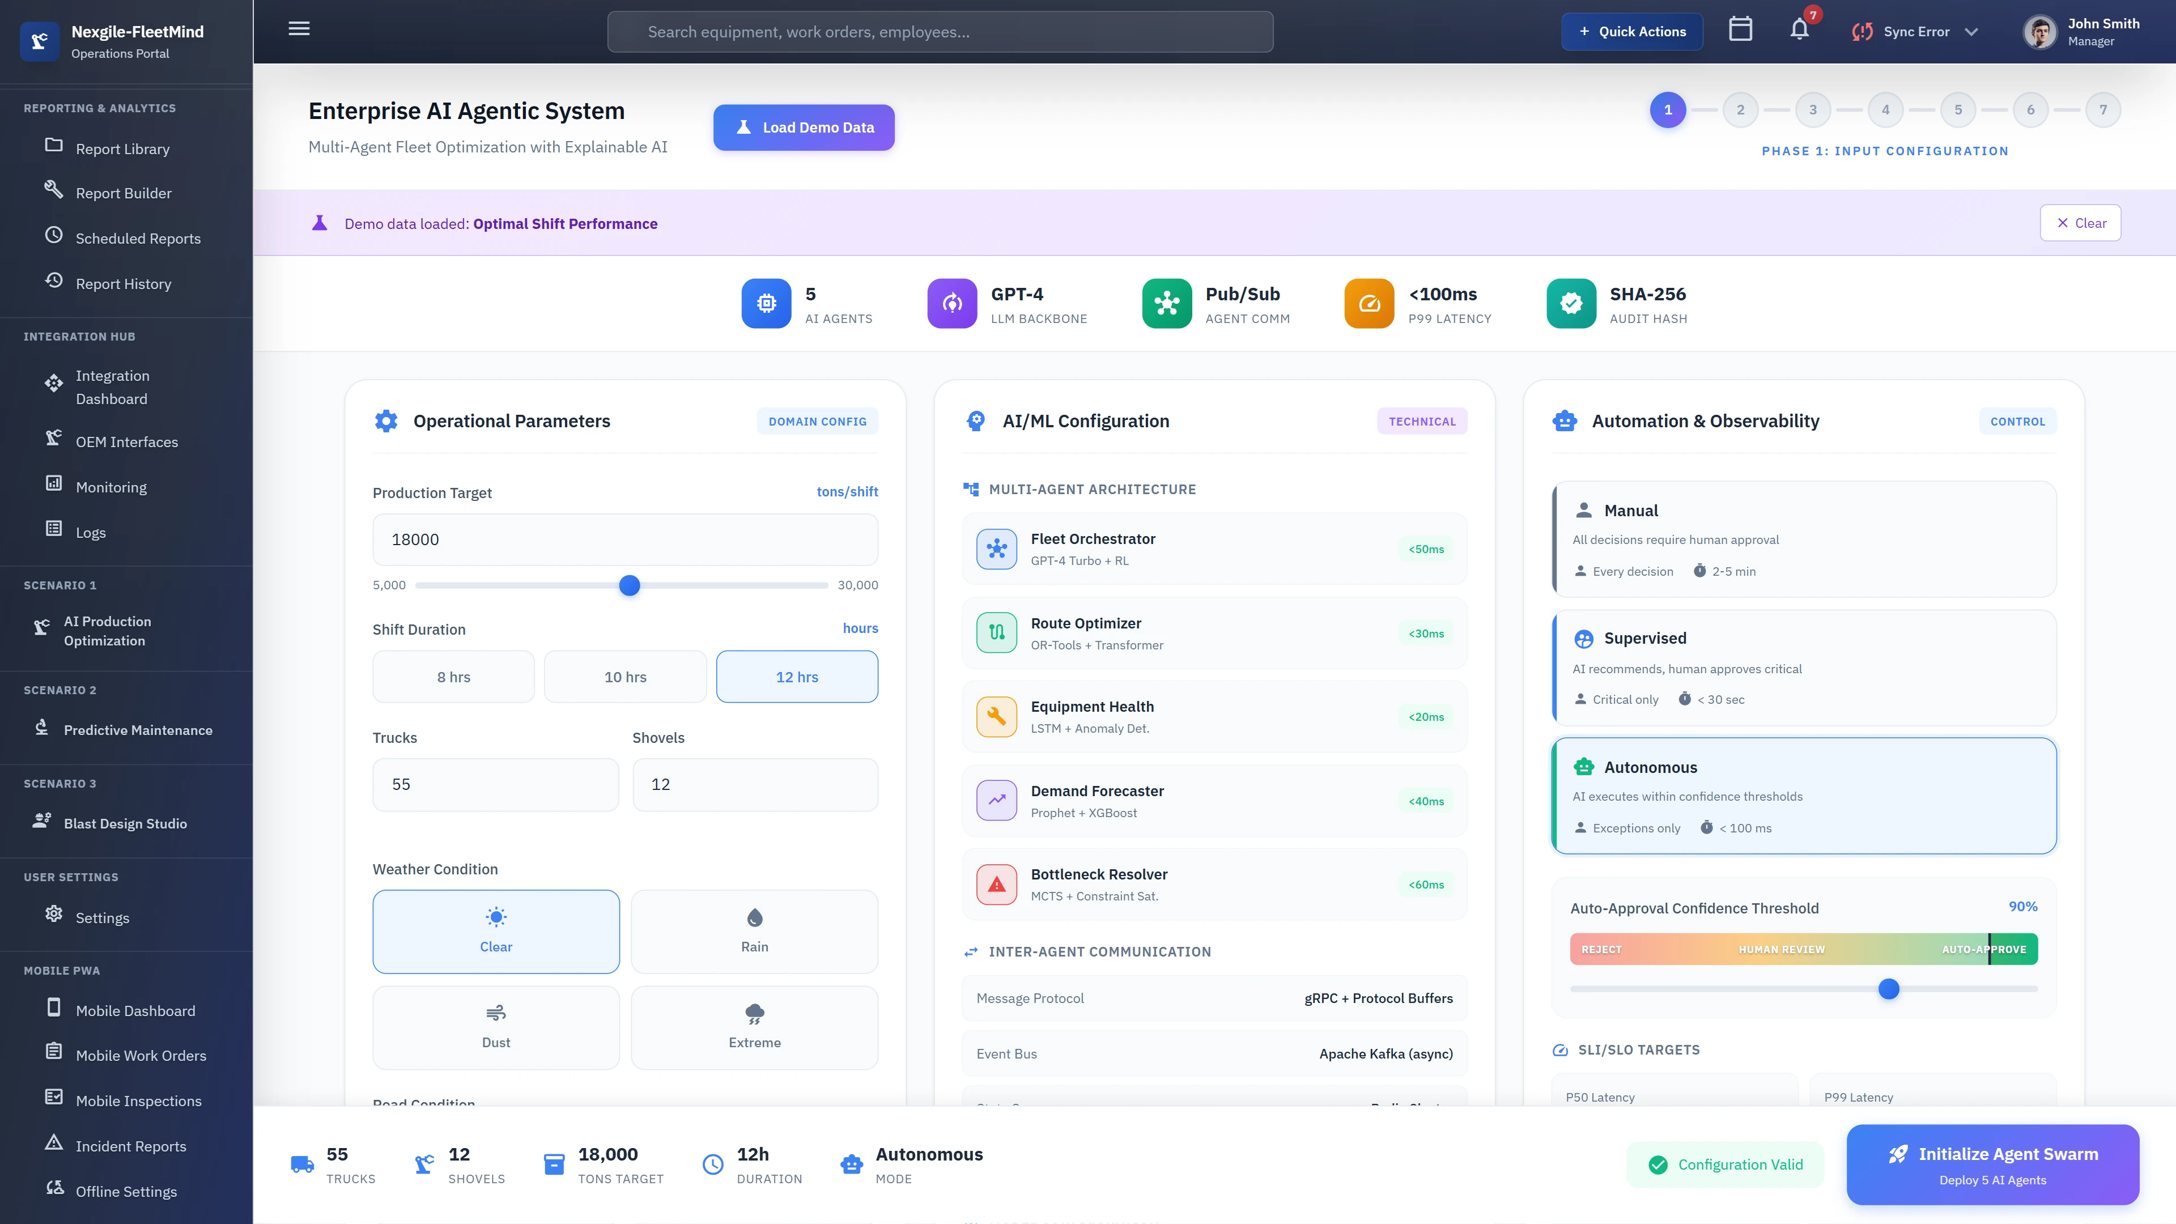Click the Fleet Orchestrator agent icon

click(x=997, y=548)
